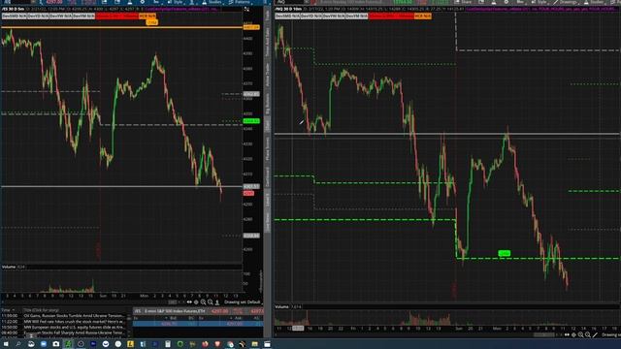Click DevYW N/A label on left chart
Screen dimensions: 621x349
pos(61,16)
